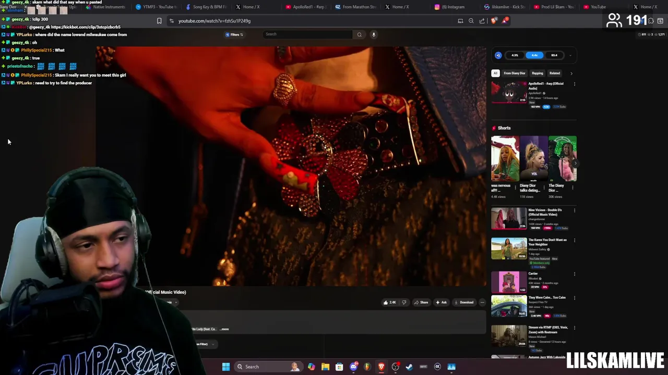
Task: Toggle the Filters control next to search
Action: [x=234, y=34]
